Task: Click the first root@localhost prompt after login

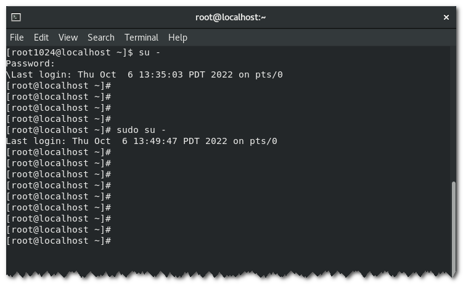Action: tap(59, 86)
